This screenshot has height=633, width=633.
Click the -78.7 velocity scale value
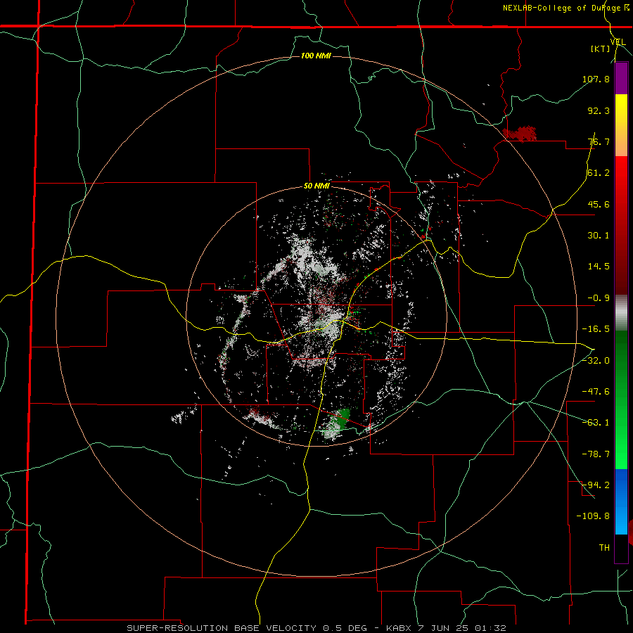tap(596, 454)
